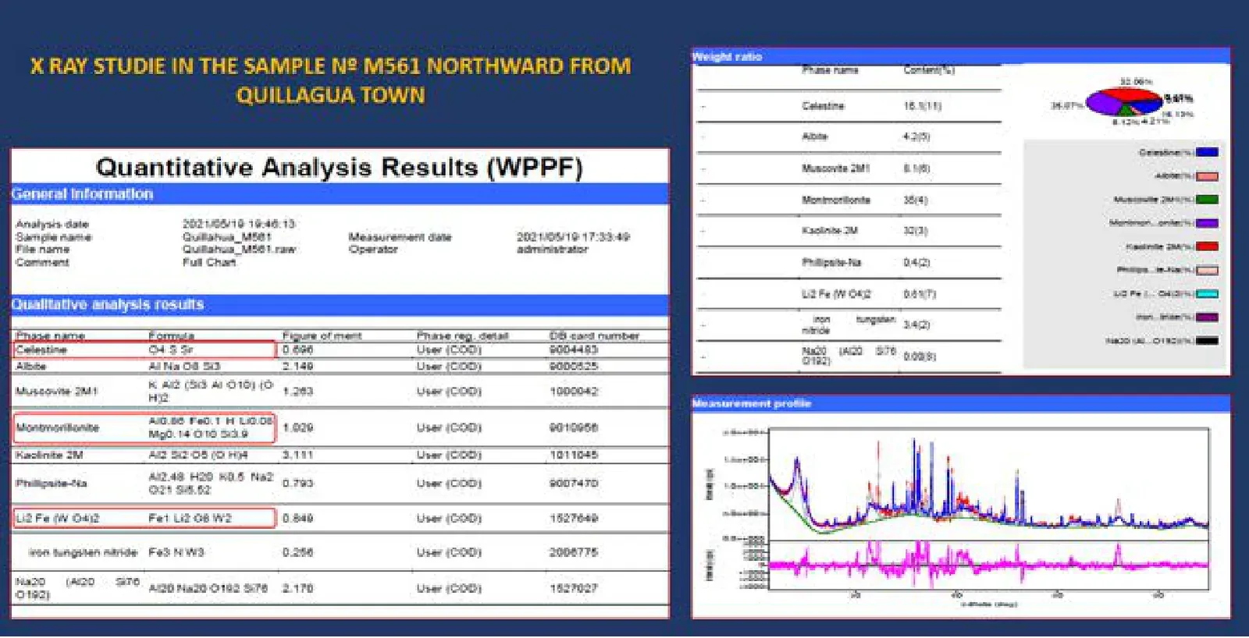This screenshot has width=1249, height=638.
Task: Select the green Muscovite 2M1 legend swatch
Action: 1207,200
